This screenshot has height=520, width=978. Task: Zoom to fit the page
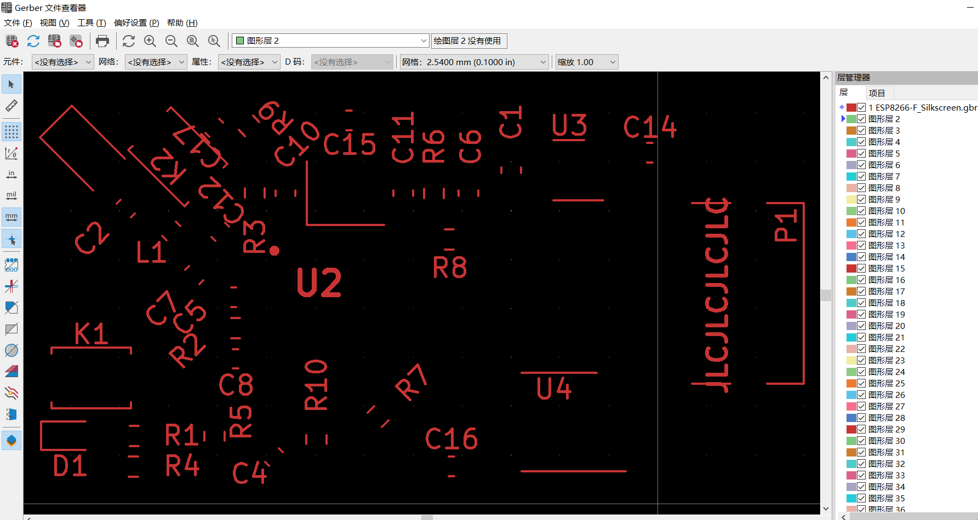point(192,41)
